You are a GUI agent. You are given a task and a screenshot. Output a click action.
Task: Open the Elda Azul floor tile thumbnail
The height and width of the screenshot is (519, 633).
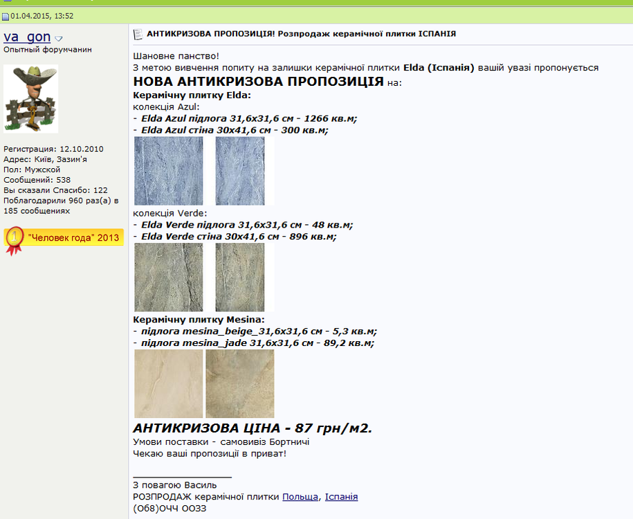pos(168,170)
